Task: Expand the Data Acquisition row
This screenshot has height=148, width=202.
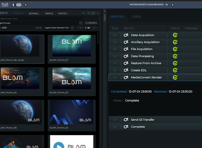Action: click(115, 35)
